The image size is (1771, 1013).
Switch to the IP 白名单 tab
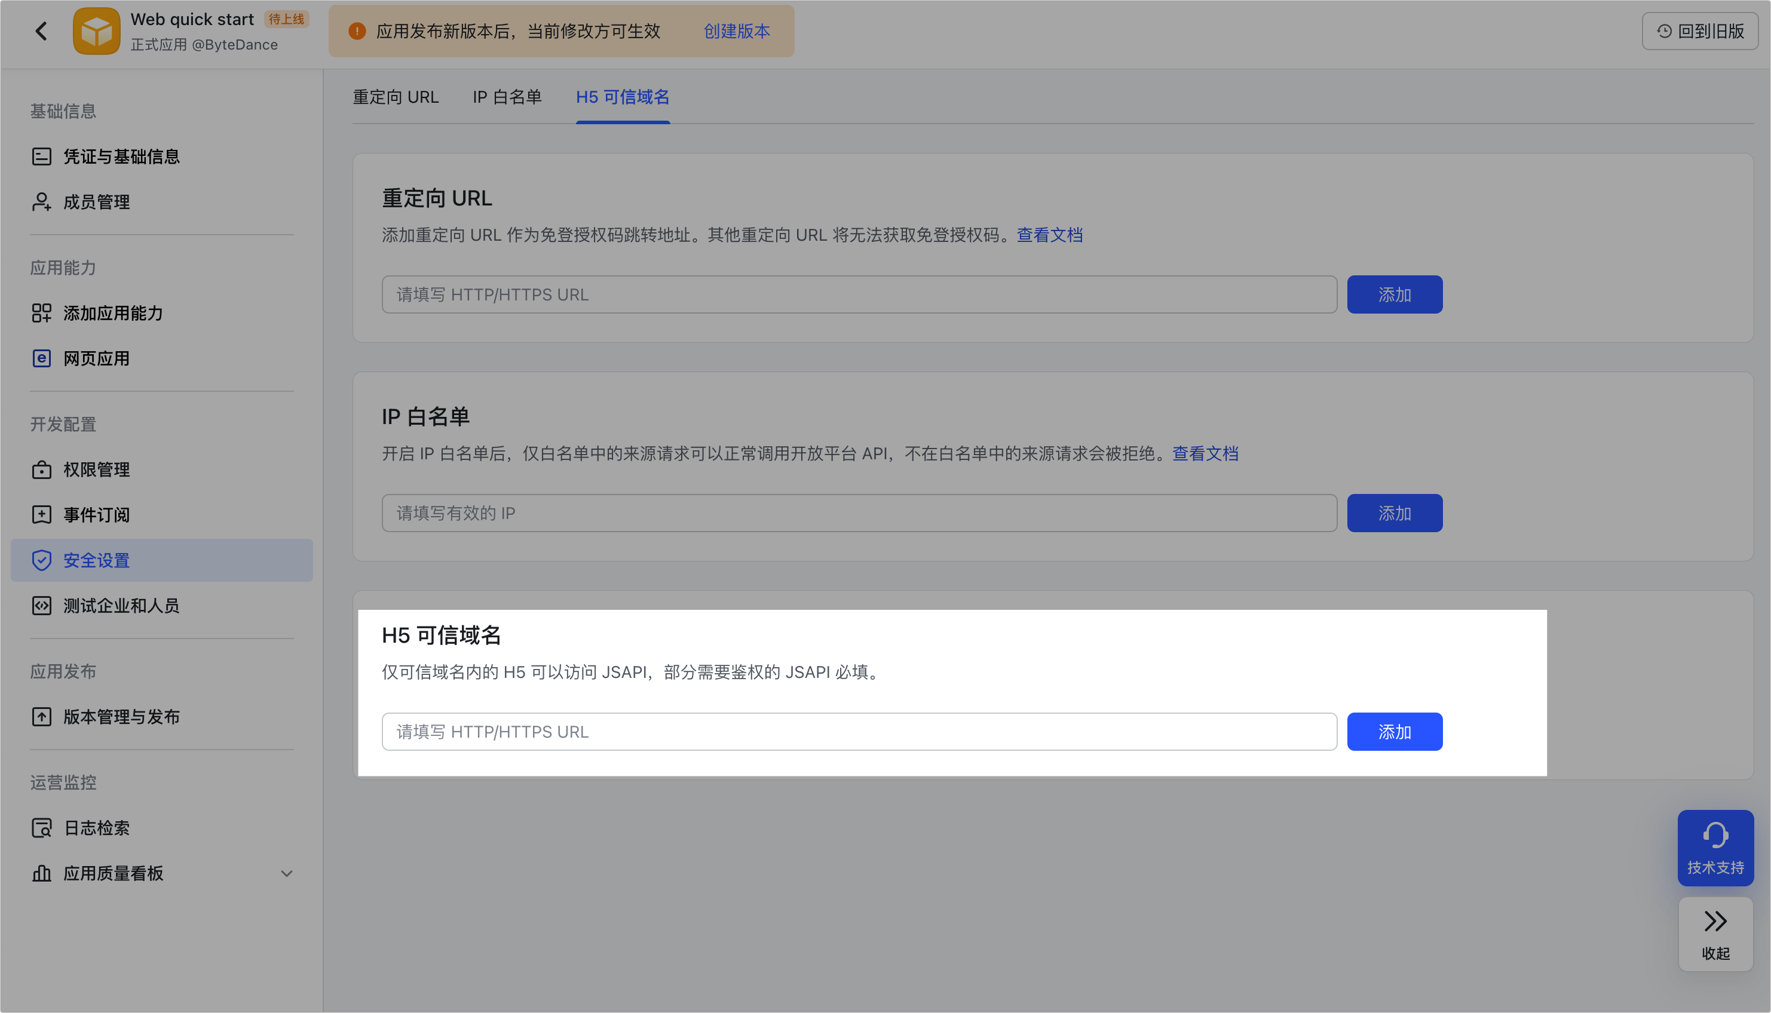tap(507, 97)
